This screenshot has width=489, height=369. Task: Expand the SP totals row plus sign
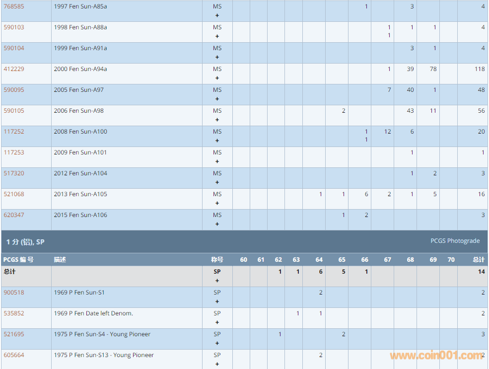(217, 281)
